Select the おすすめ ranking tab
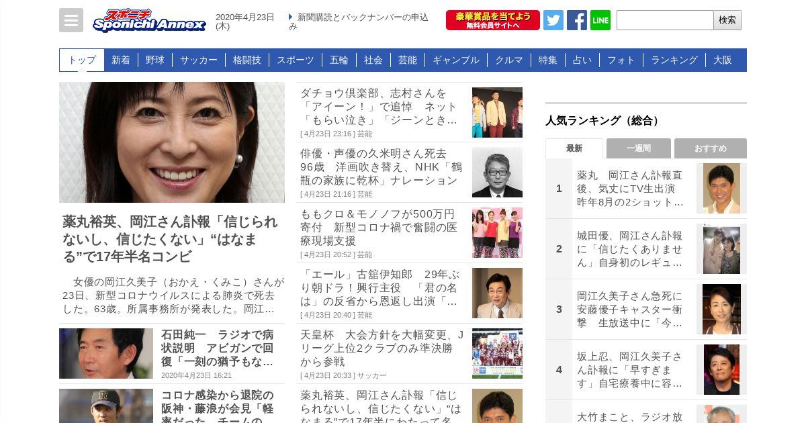 point(711,148)
